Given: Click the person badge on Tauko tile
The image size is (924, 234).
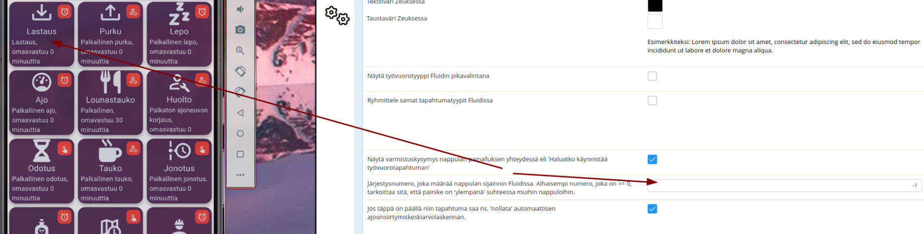Looking at the screenshot, I should 133,148.
